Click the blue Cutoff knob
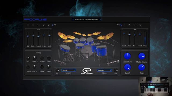Screen dimensions: 172x96 (127, 67)
